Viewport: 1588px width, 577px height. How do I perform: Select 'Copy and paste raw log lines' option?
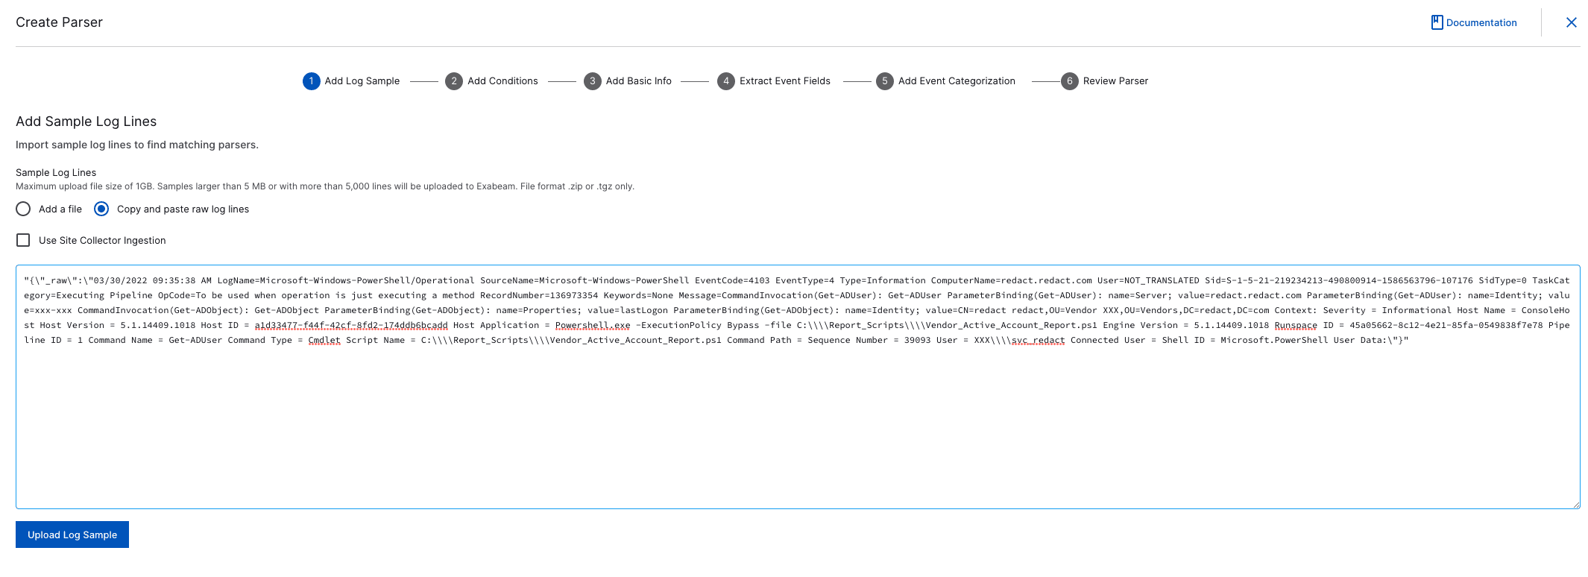(x=101, y=209)
